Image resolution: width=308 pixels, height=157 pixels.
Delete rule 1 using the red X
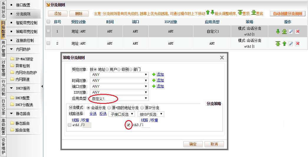click(297, 32)
